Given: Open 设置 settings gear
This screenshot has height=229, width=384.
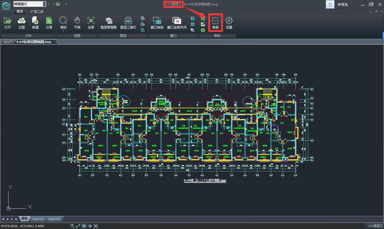Looking at the screenshot, I should coord(229,23).
